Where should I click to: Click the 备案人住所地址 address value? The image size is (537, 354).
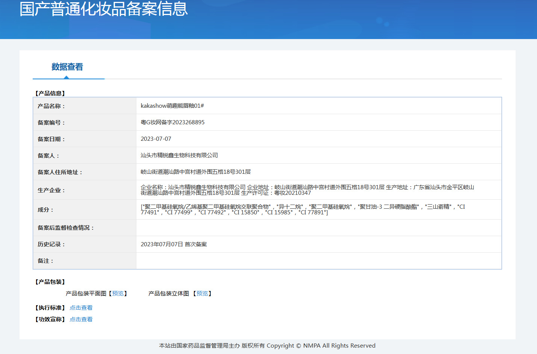click(195, 172)
